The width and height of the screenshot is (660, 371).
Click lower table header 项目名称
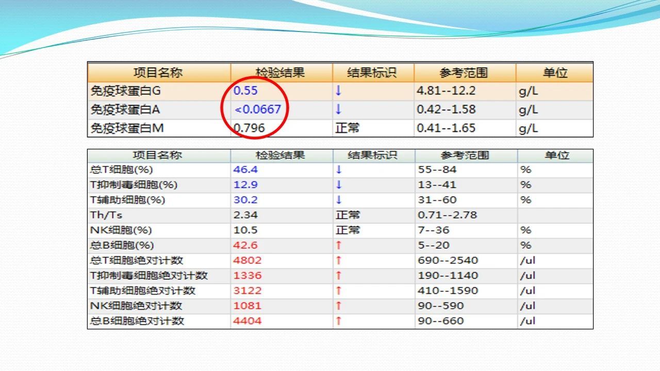click(x=157, y=155)
